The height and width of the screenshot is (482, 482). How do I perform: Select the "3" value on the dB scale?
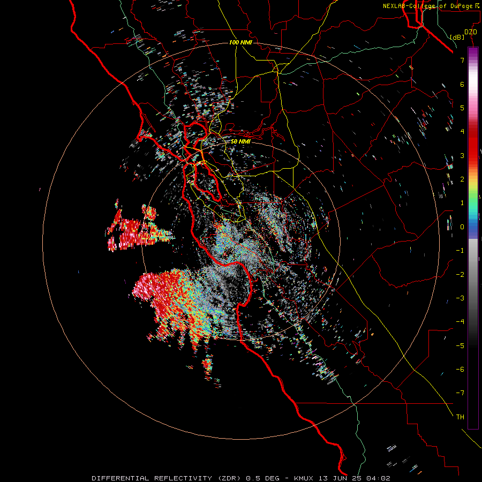coord(462,155)
